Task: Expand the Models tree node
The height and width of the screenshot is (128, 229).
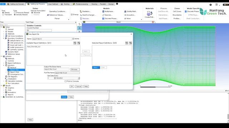Action: point(4,32)
